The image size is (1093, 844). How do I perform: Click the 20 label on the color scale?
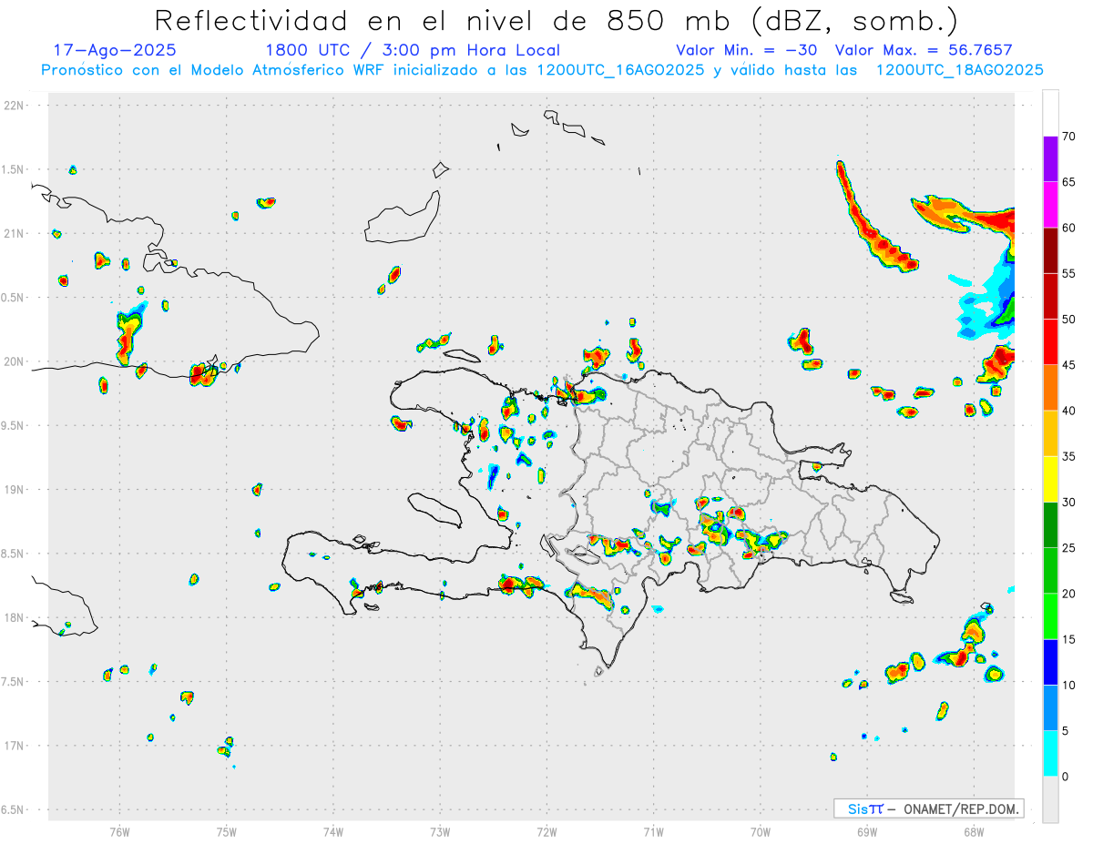(1068, 594)
